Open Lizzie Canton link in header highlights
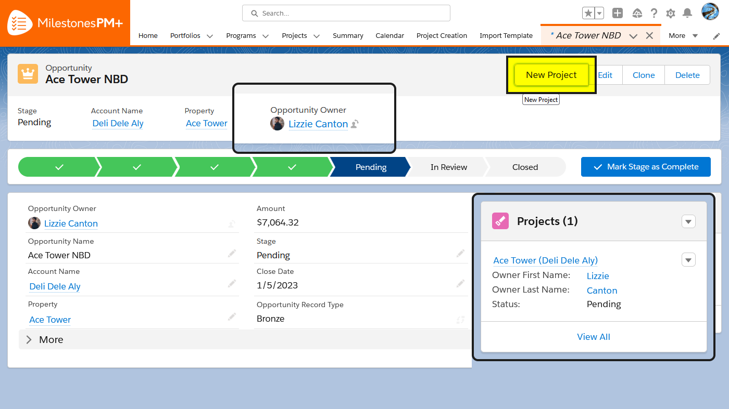Viewport: 729px width, 409px height. (x=318, y=124)
